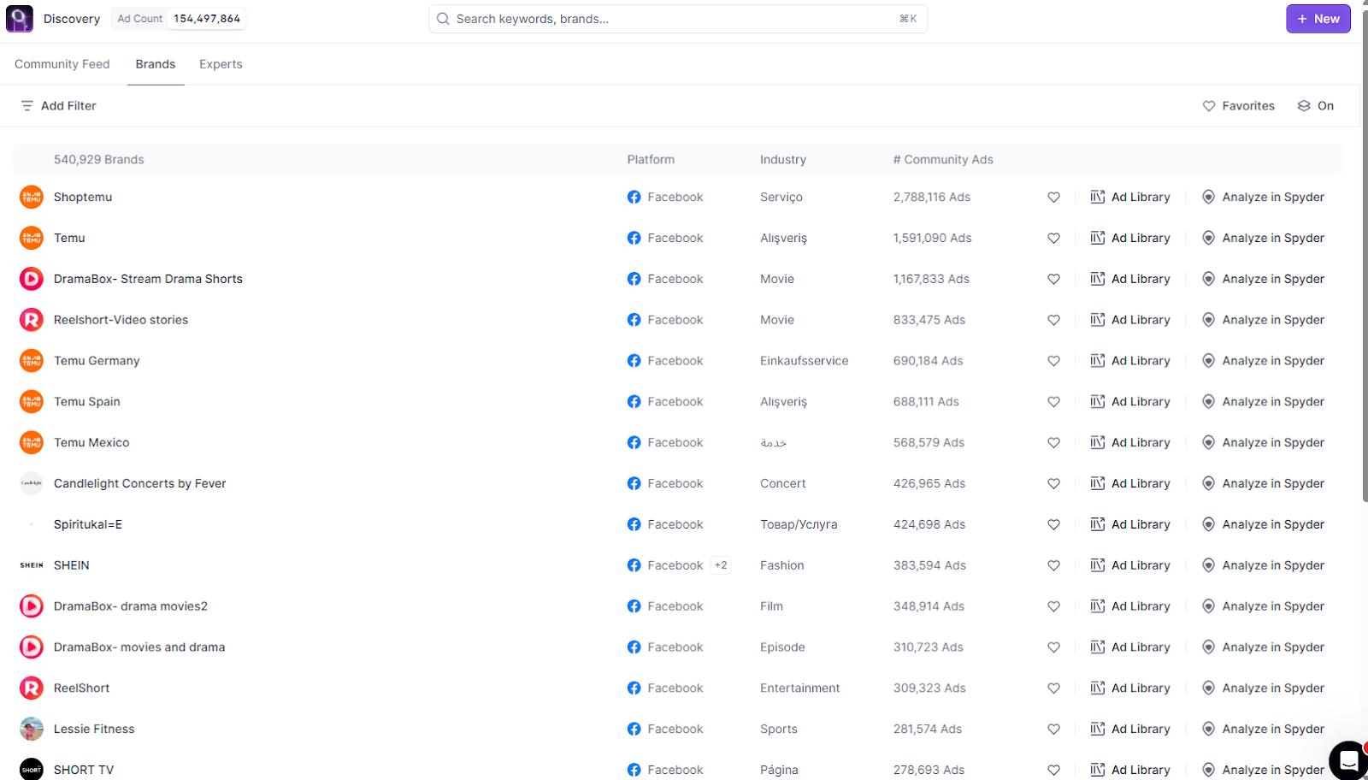This screenshot has height=780, width=1368.
Task: Analyze Temu Mexico in Spyder
Action: point(1263,442)
